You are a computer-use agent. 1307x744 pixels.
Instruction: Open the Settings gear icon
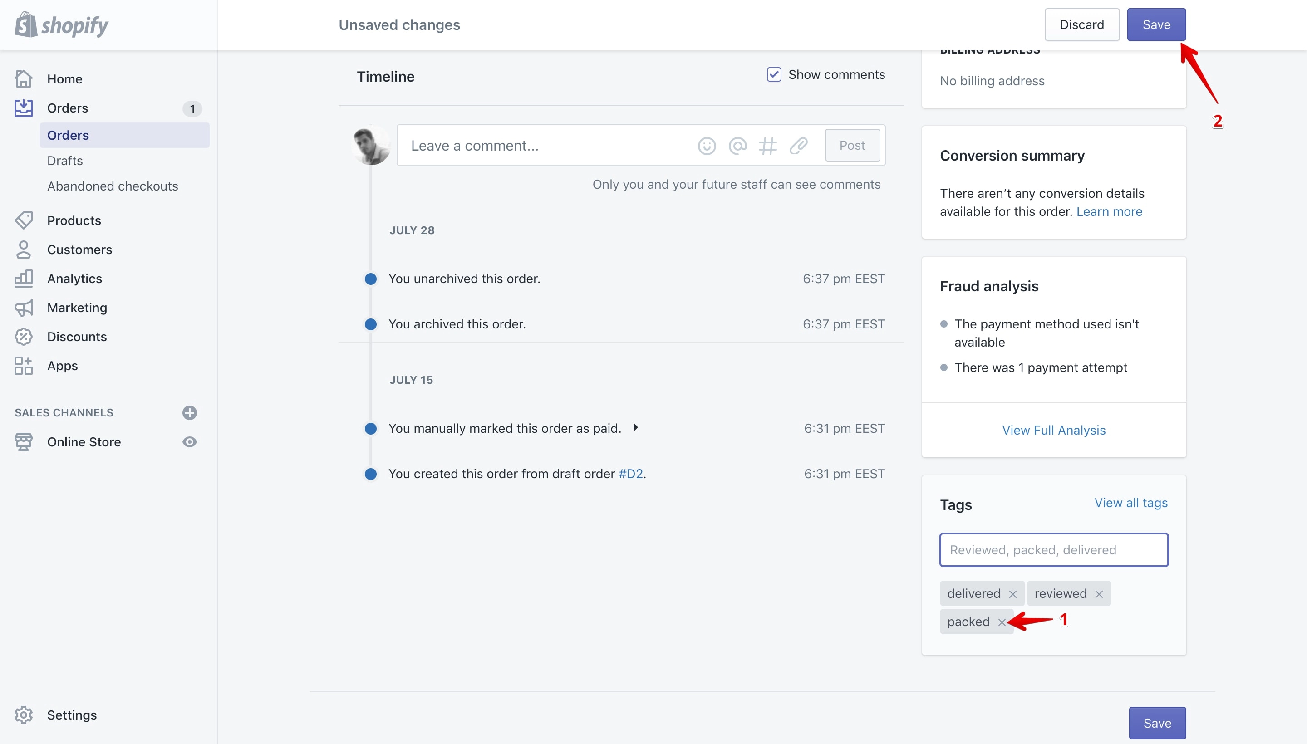click(x=24, y=715)
